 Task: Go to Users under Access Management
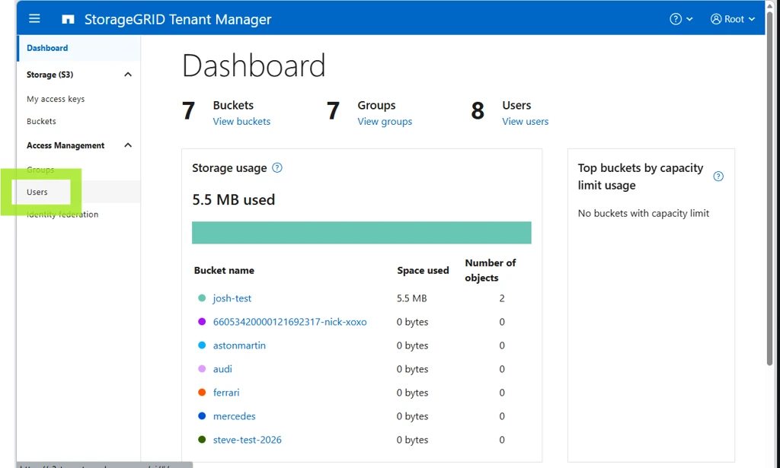pos(37,192)
